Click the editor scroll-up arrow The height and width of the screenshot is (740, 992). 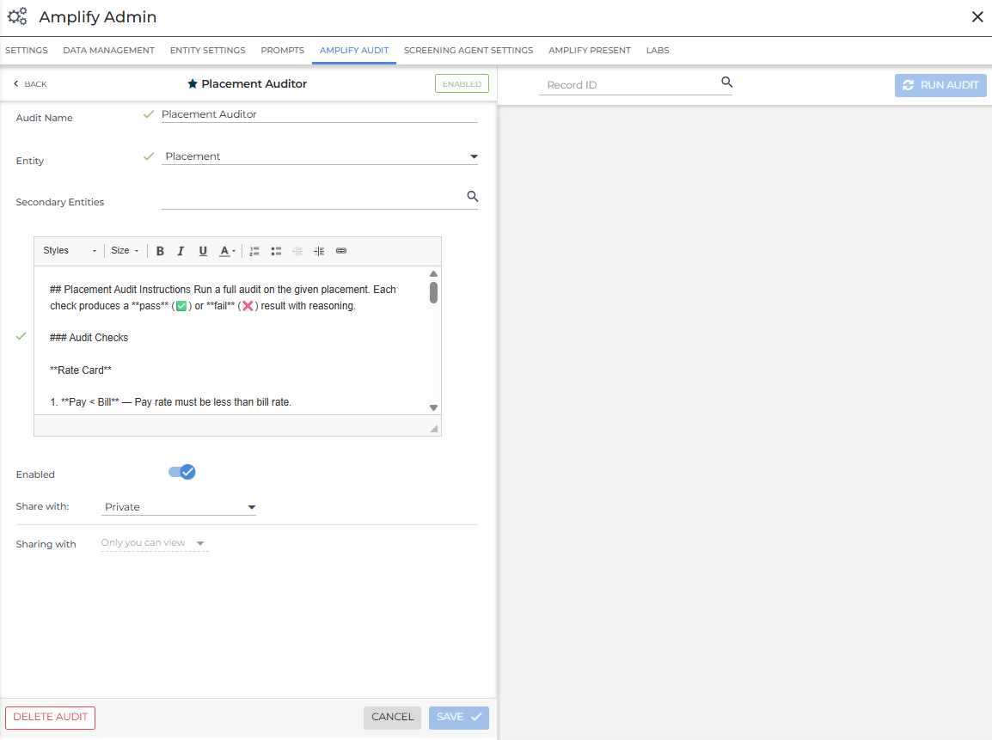(433, 274)
